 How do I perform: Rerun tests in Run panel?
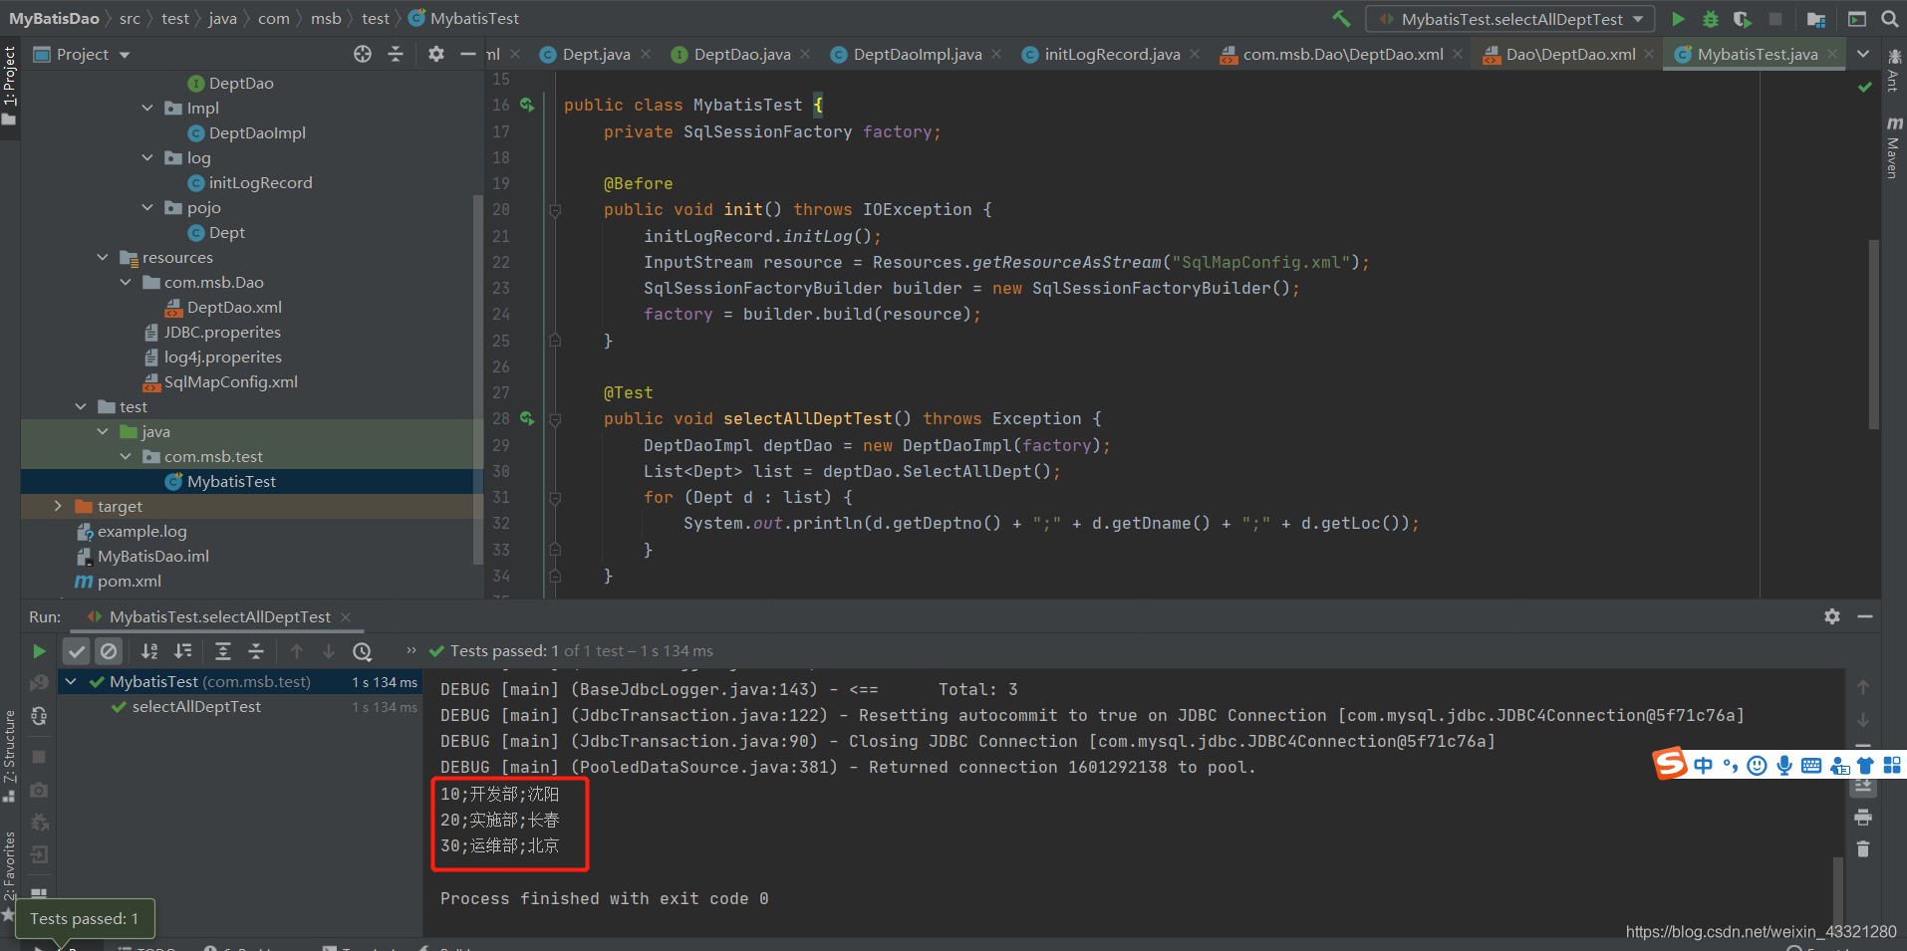(x=39, y=651)
